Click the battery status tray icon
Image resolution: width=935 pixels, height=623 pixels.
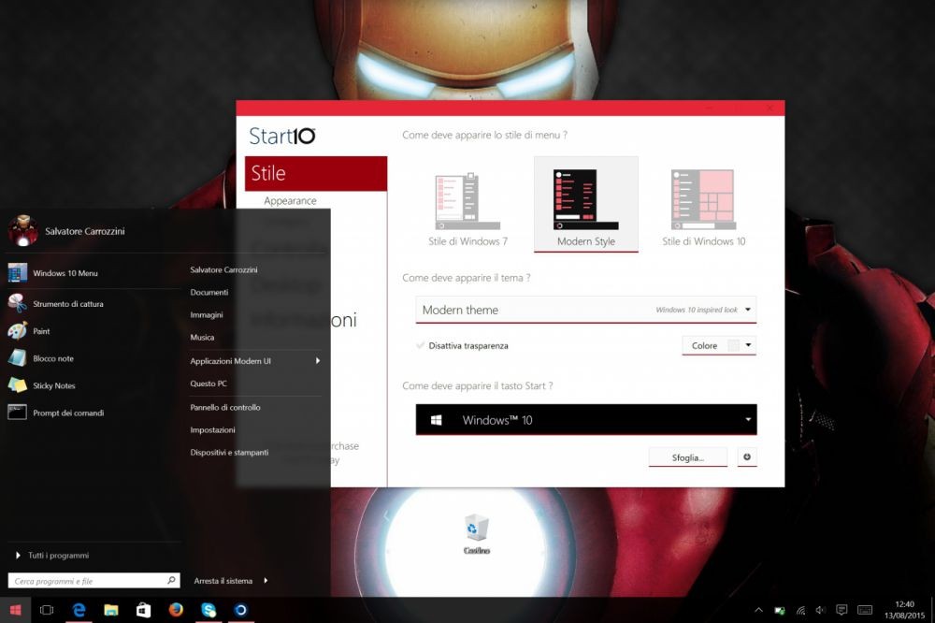[780, 610]
